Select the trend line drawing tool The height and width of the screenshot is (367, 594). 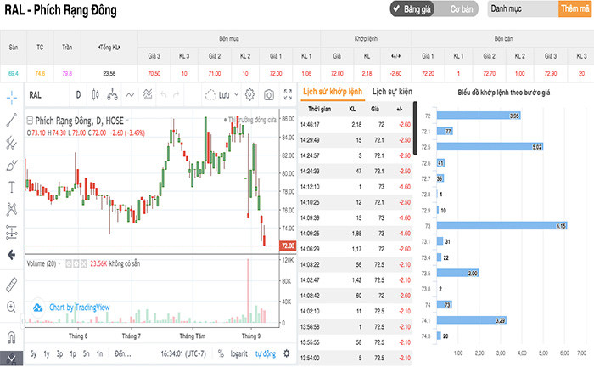click(x=12, y=119)
